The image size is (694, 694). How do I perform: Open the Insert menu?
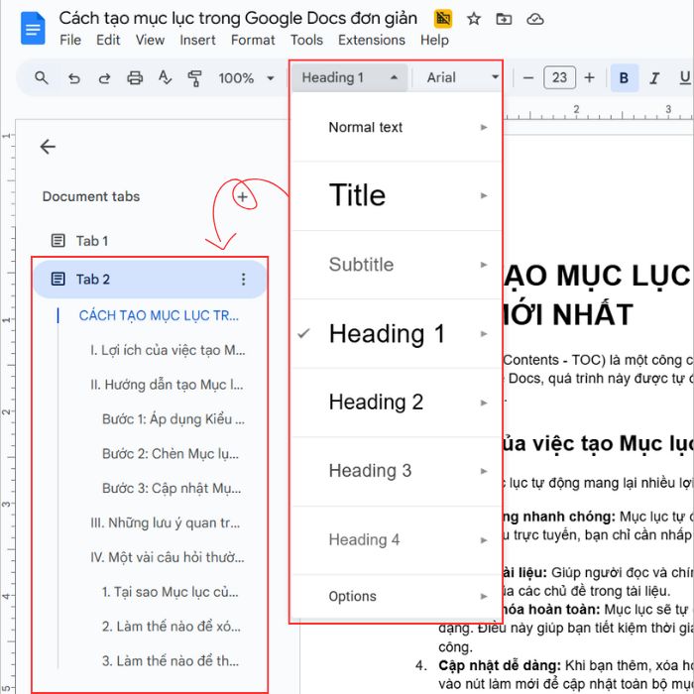[x=197, y=41]
